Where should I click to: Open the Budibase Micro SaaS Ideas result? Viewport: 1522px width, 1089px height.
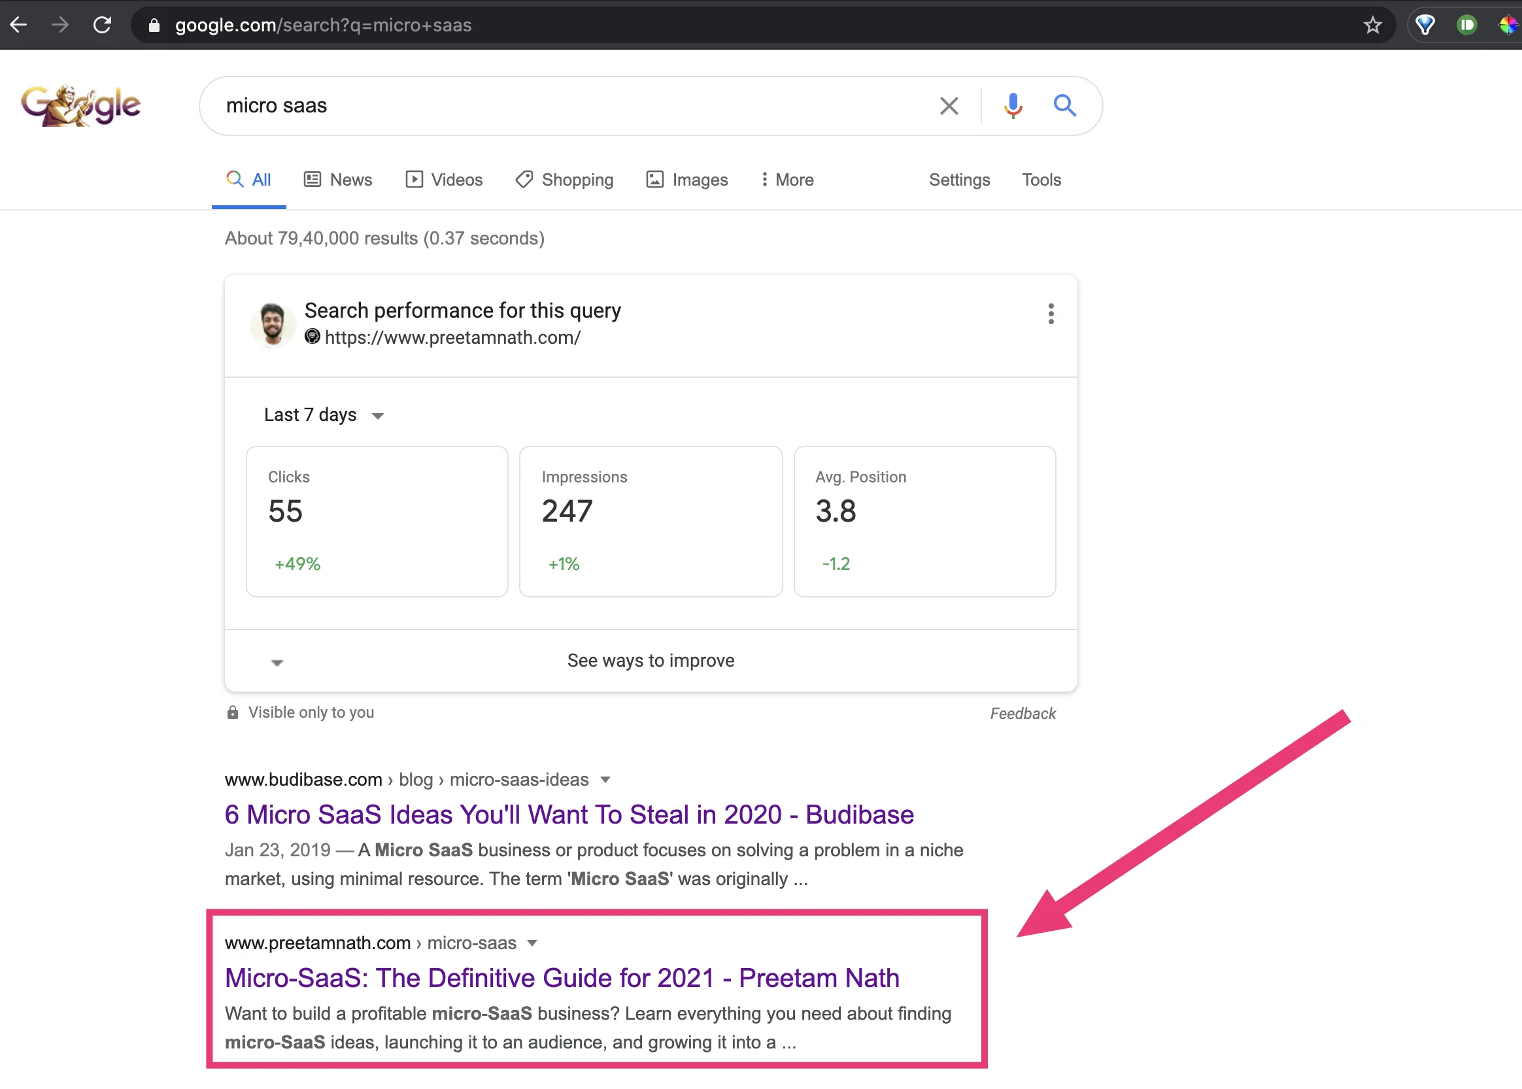click(x=569, y=814)
